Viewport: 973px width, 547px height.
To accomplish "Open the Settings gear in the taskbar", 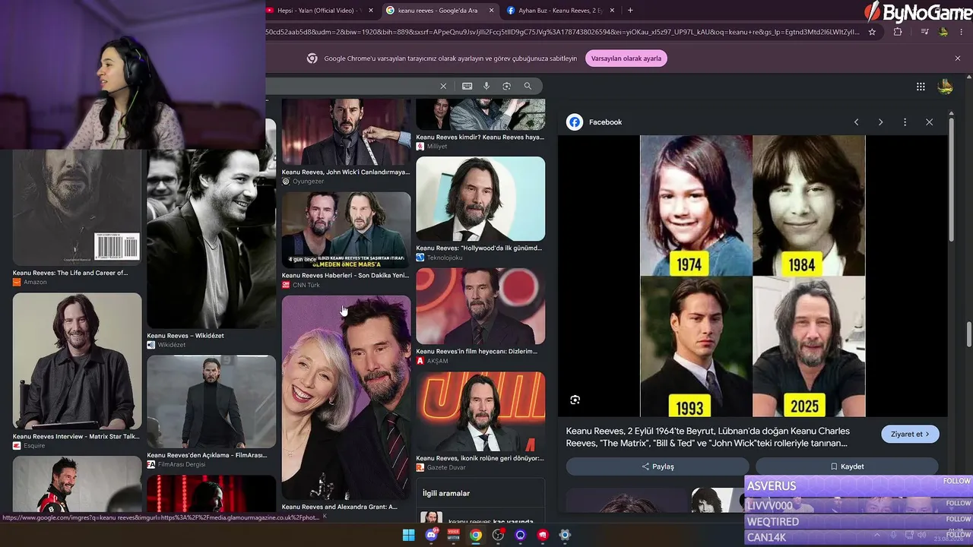I will point(565,535).
